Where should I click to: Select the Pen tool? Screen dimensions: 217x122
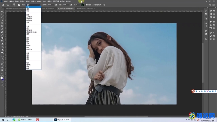tap(2, 56)
